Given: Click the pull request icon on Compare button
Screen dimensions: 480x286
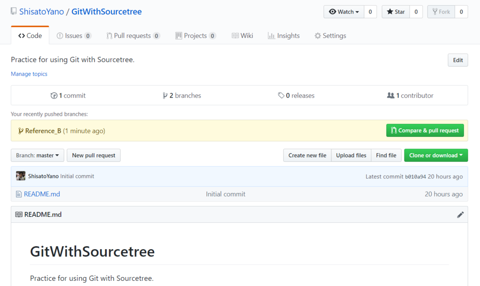Looking at the screenshot, I should pos(394,130).
